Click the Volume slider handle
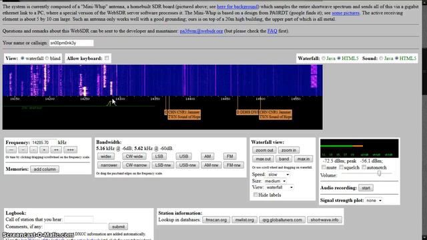The width and height of the screenshot is (427, 240). [379, 173]
